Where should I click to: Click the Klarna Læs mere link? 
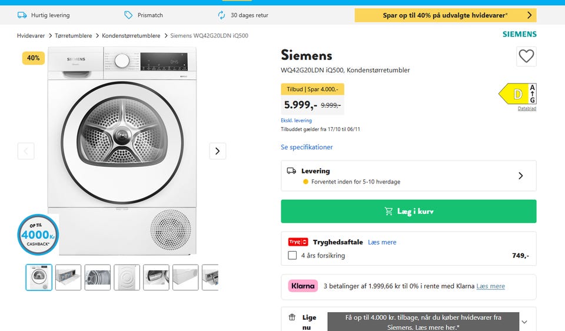(x=490, y=286)
